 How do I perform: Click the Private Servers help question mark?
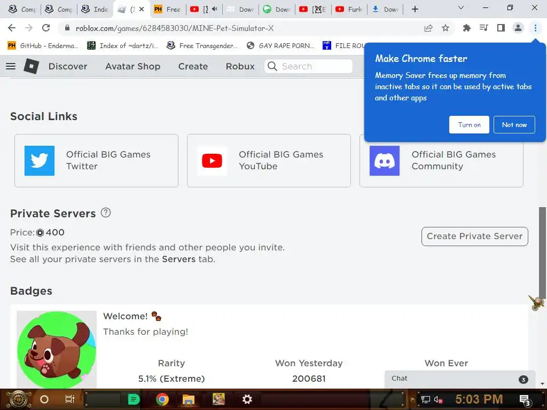pos(106,212)
